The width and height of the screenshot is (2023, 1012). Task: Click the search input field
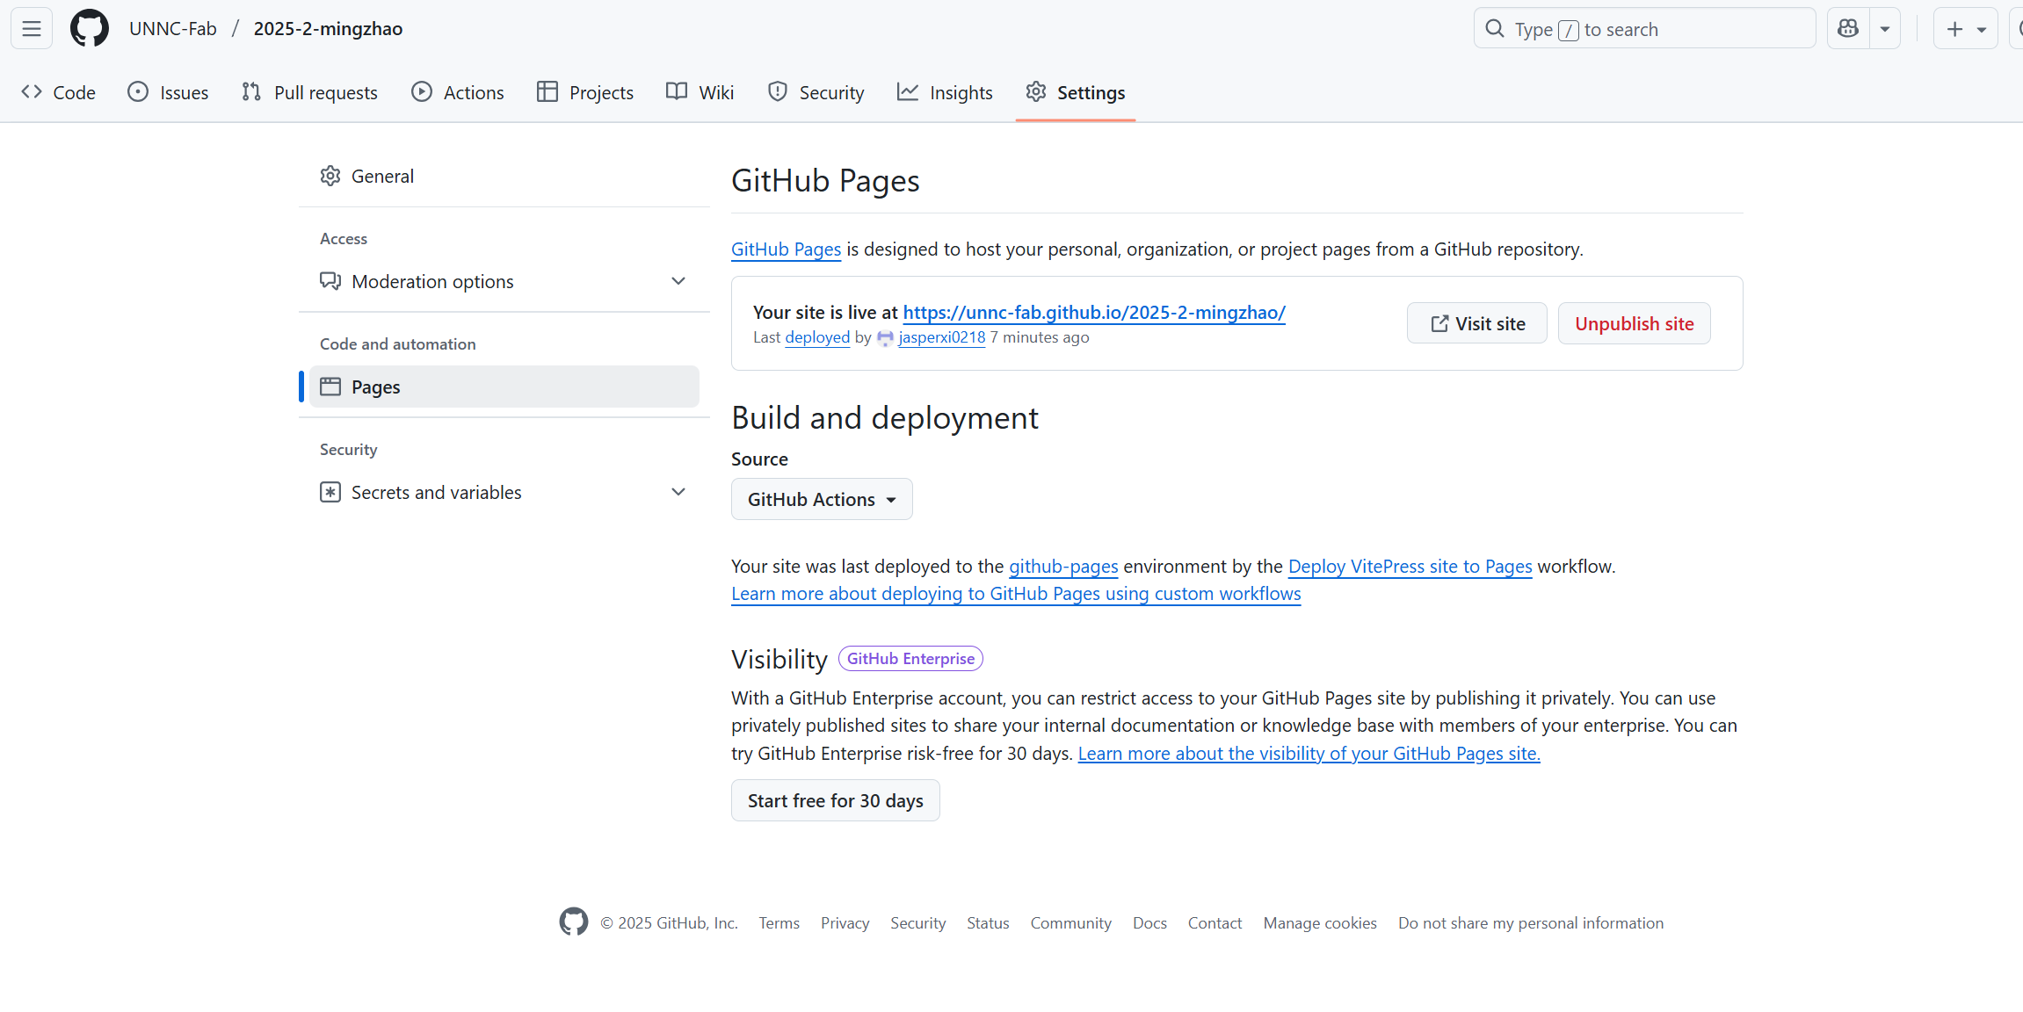point(1643,29)
